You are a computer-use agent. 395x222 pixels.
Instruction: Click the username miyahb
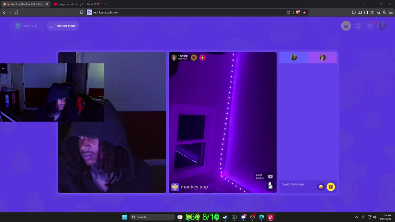click(x=183, y=56)
